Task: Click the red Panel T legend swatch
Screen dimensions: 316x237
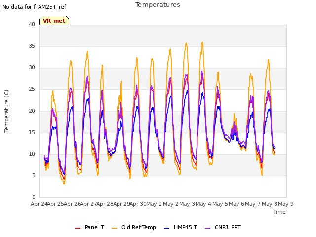Action: (78, 228)
